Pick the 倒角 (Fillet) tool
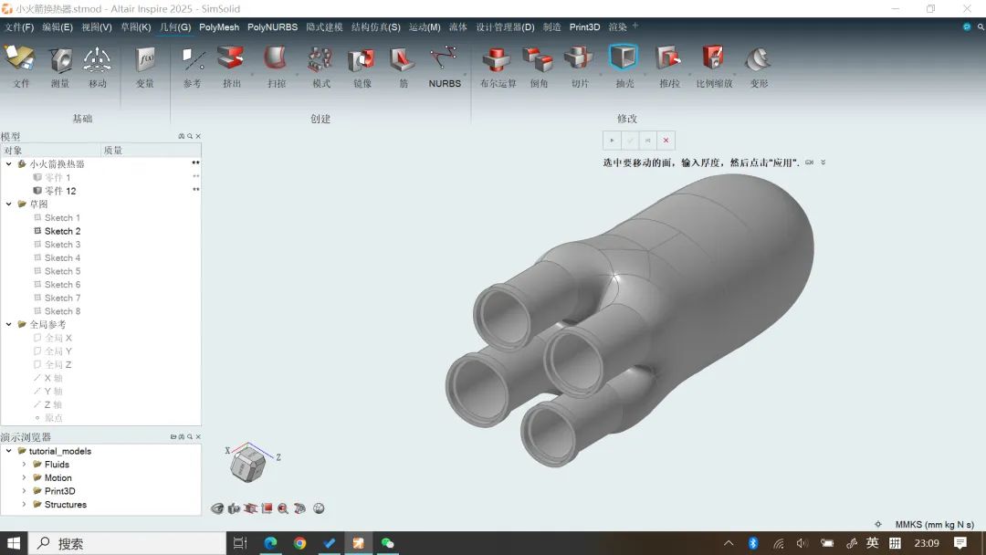Image resolution: width=986 pixels, height=555 pixels. pos(539,60)
